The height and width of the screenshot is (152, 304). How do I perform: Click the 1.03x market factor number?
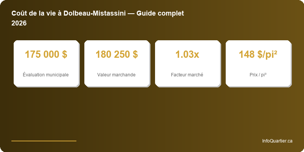click(x=187, y=54)
